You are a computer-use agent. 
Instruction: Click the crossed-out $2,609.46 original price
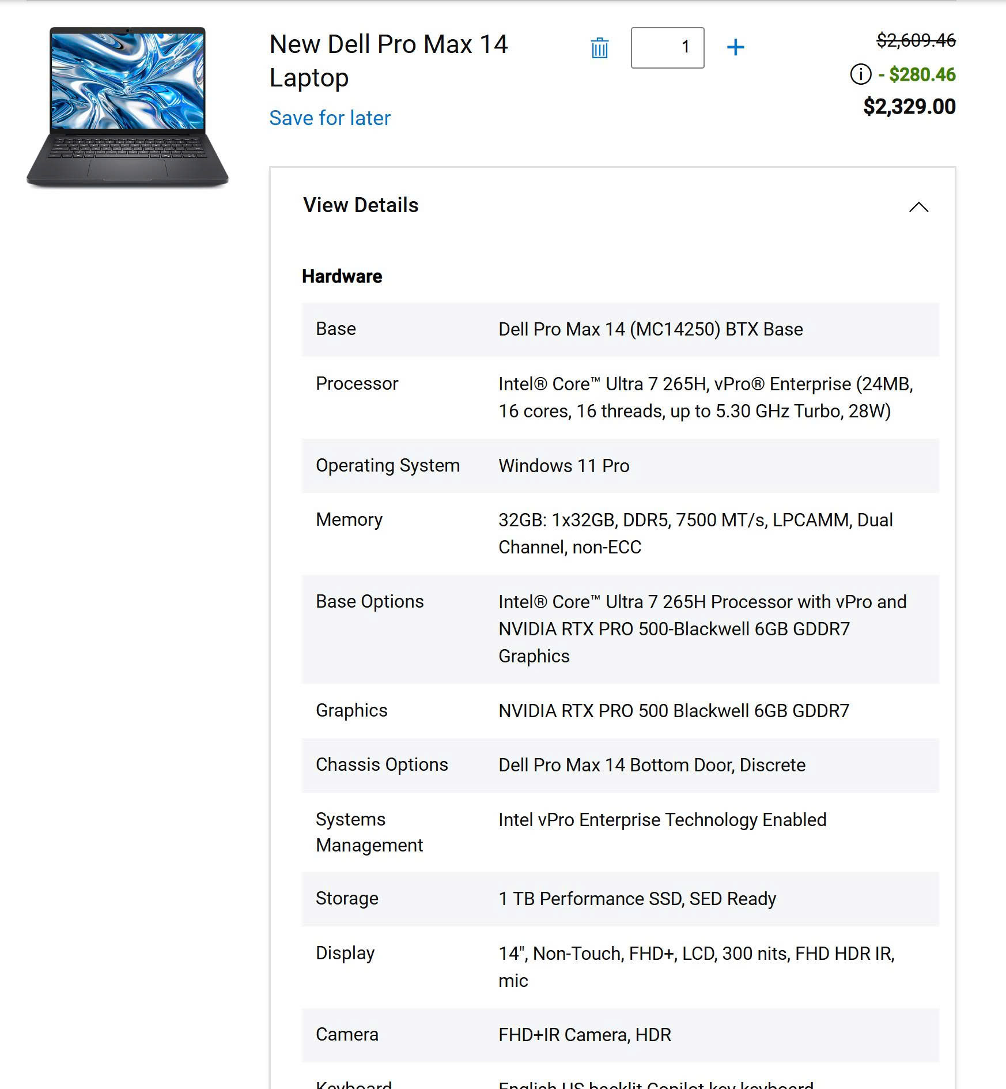coord(916,40)
